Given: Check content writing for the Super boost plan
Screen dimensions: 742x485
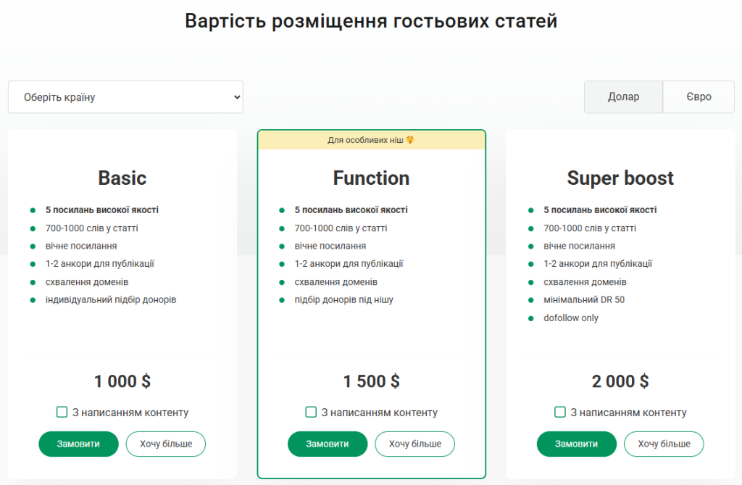Looking at the screenshot, I should pos(560,413).
